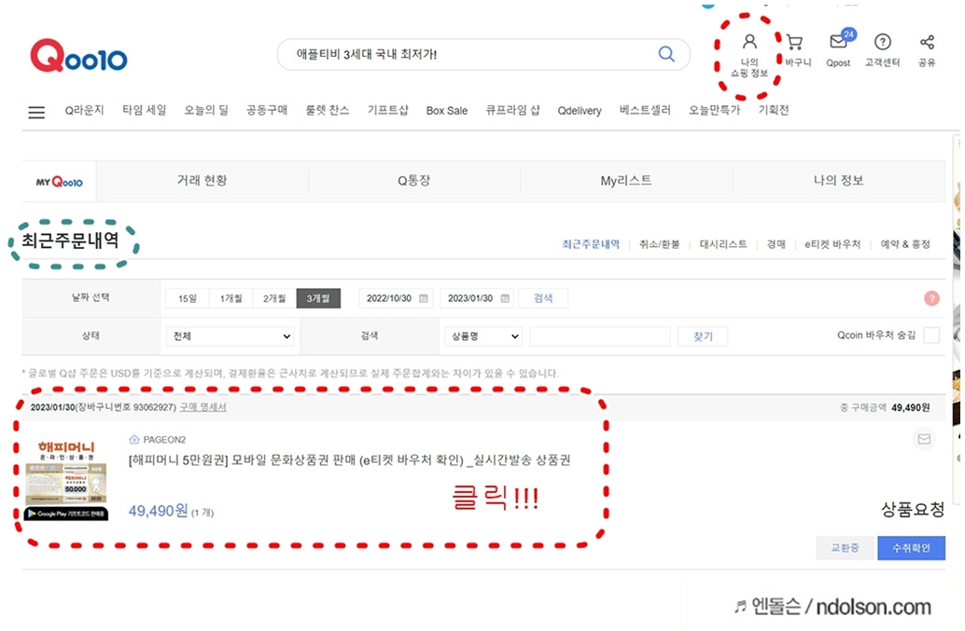Open calendar icon for 2022/10/30 date
The height and width of the screenshot is (631, 965).
pyautogui.click(x=424, y=298)
